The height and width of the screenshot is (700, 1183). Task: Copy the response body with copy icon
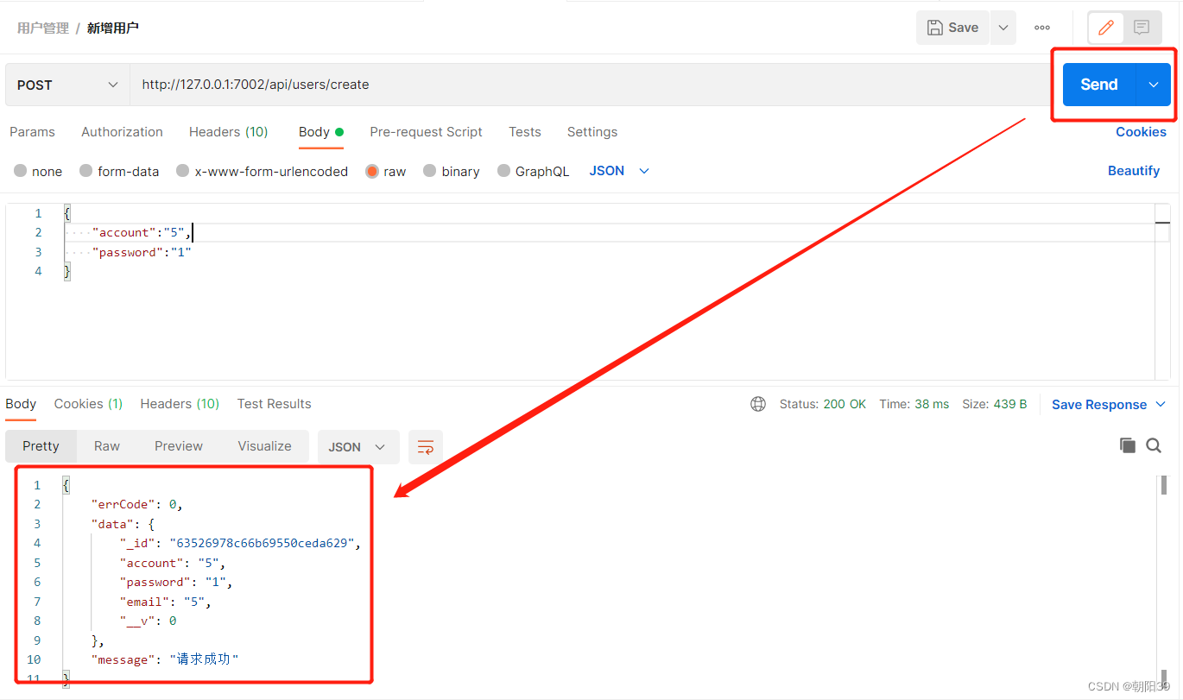pos(1127,445)
